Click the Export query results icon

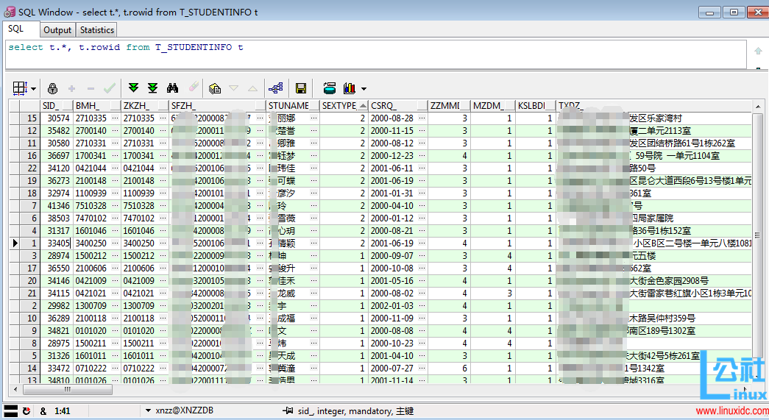pyautogui.click(x=215, y=88)
